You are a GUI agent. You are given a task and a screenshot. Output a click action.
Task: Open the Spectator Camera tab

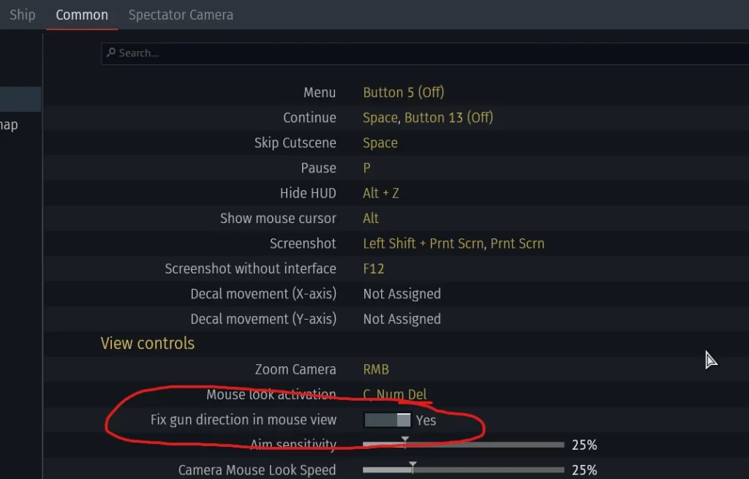pyautogui.click(x=181, y=15)
